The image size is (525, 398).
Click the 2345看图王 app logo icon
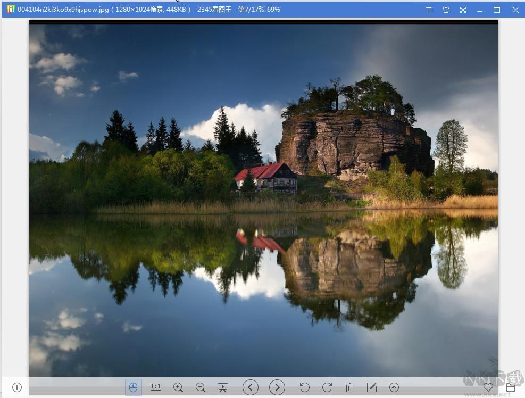pyautogui.click(x=11, y=9)
